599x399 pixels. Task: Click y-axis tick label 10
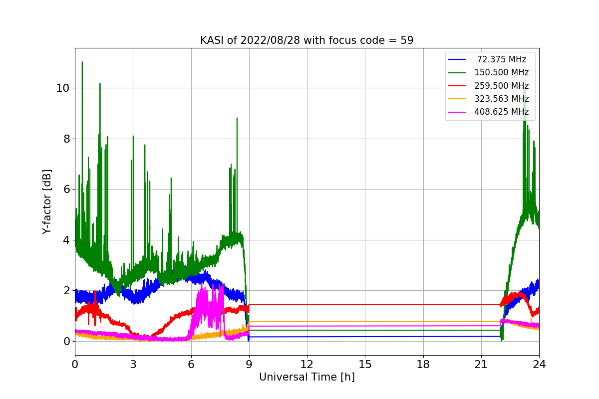pyautogui.click(x=63, y=88)
